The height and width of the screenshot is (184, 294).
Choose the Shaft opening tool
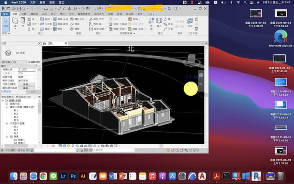click(x=159, y=23)
